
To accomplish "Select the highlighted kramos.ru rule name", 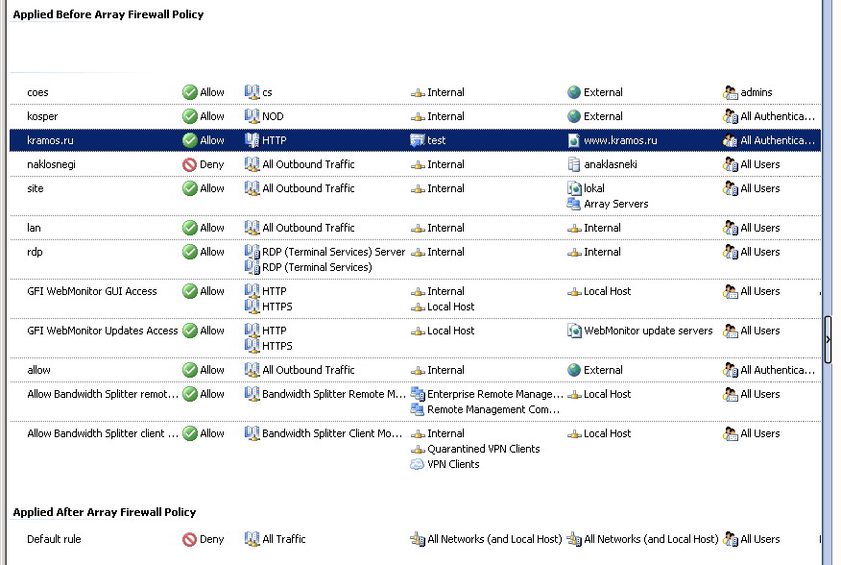I will coord(51,140).
